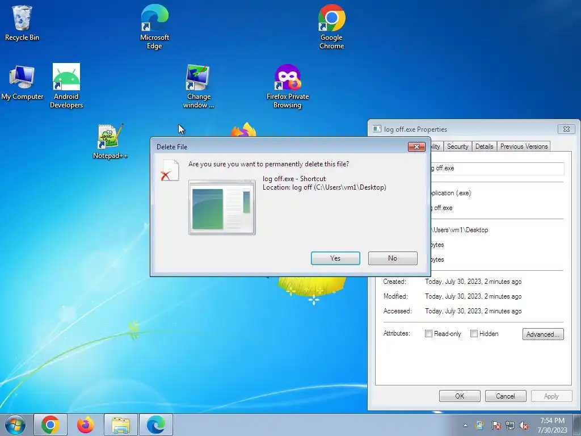
Task: Click the partially hidden tab next to Security
Action: tap(436, 146)
